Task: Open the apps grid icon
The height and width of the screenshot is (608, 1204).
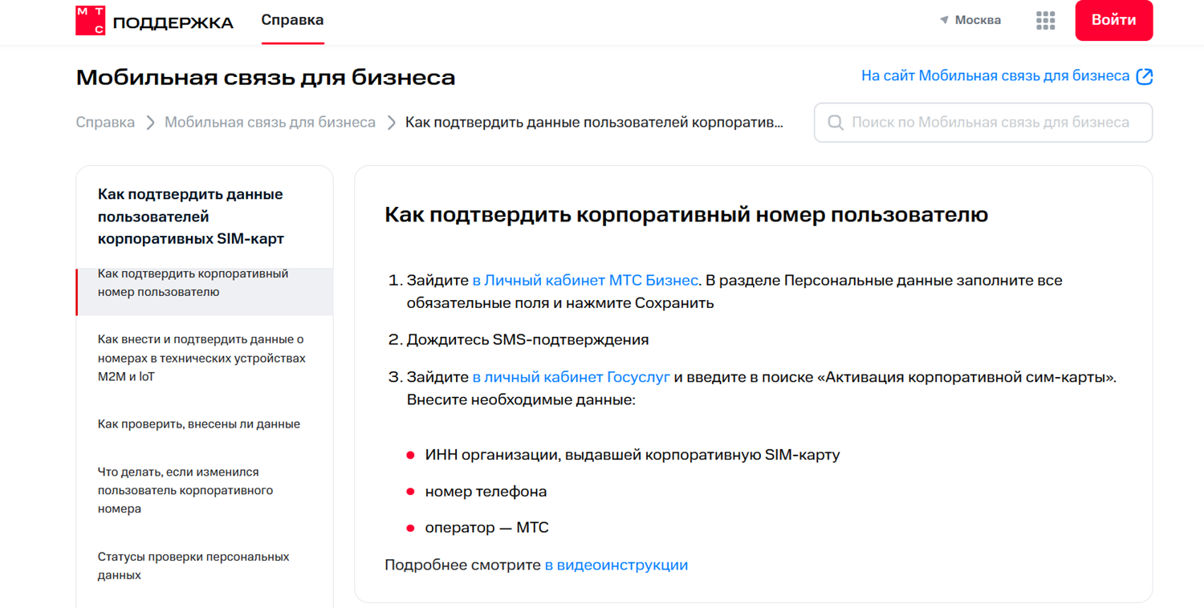Action: pyautogui.click(x=1045, y=21)
